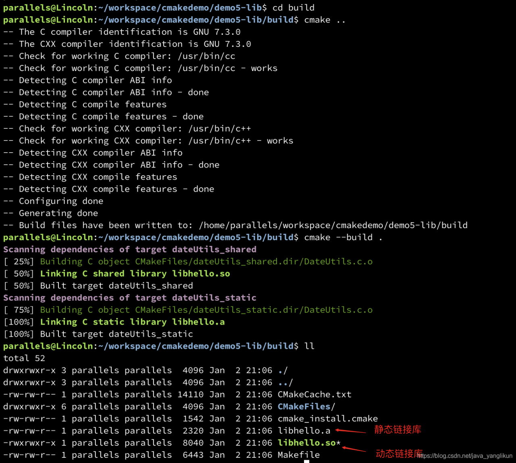Screen dimensions: 516x463
Task: Select the 'CMakeCache.txt' file name
Action: pos(314,395)
